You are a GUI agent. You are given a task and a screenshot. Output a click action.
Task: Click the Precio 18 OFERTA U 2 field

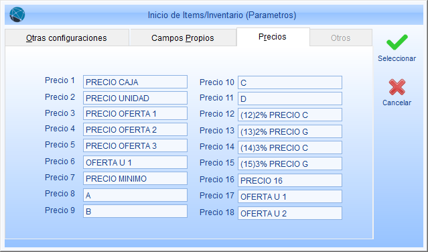coord(290,213)
